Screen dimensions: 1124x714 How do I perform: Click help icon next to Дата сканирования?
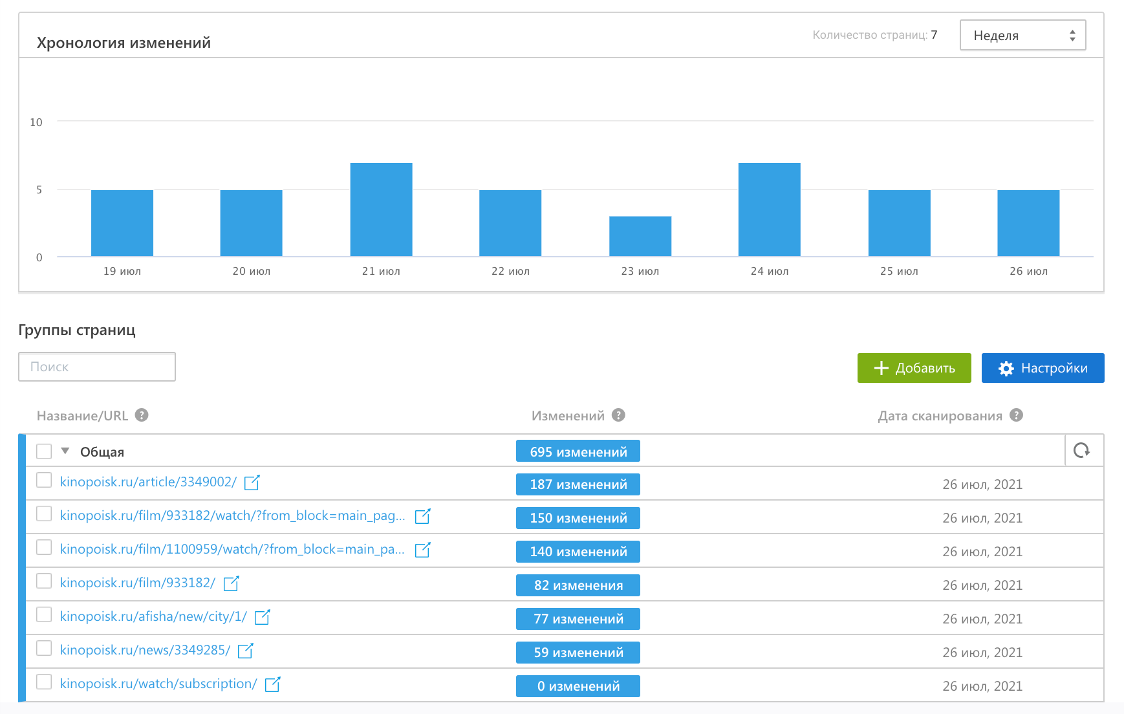click(1016, 415)
